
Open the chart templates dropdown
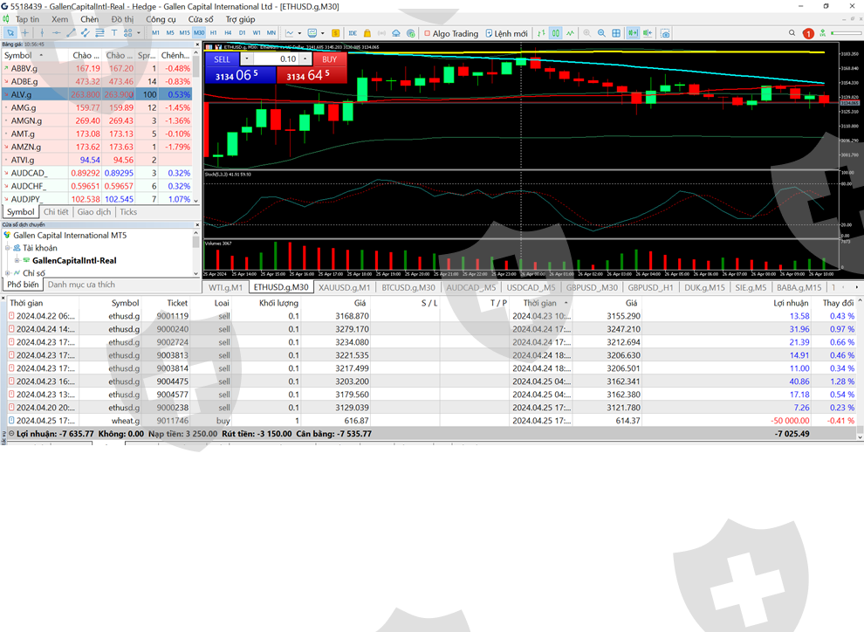[x=322, y=33]
